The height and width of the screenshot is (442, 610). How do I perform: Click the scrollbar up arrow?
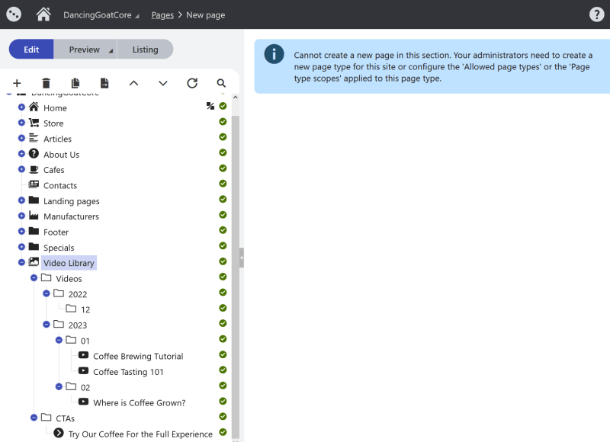236,98
